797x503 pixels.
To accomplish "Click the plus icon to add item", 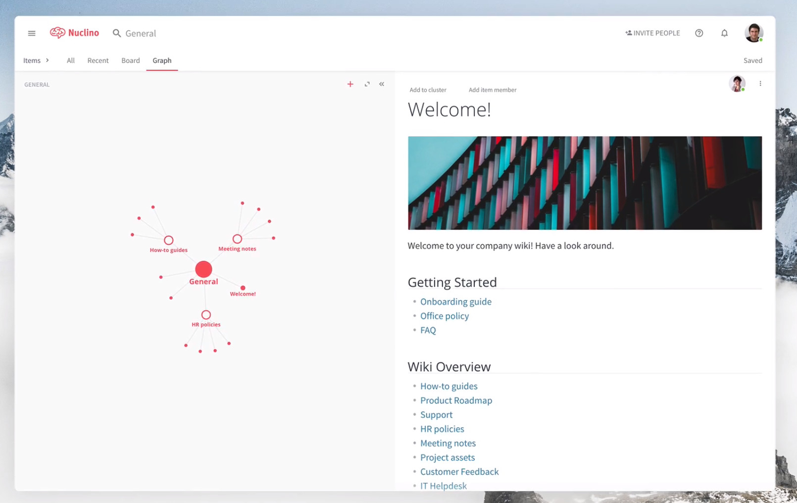I will point(350,84).
